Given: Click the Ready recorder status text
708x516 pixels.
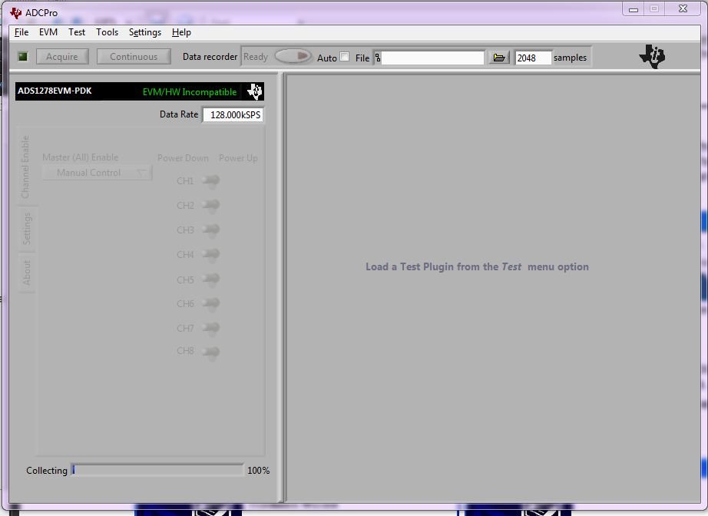Looking at the screenshot, I should 256,57.
